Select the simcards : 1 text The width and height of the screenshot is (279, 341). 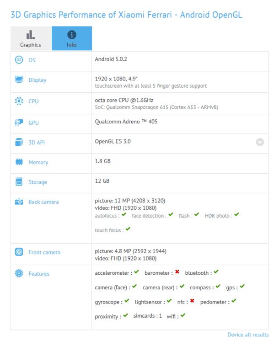pos(148,316)
